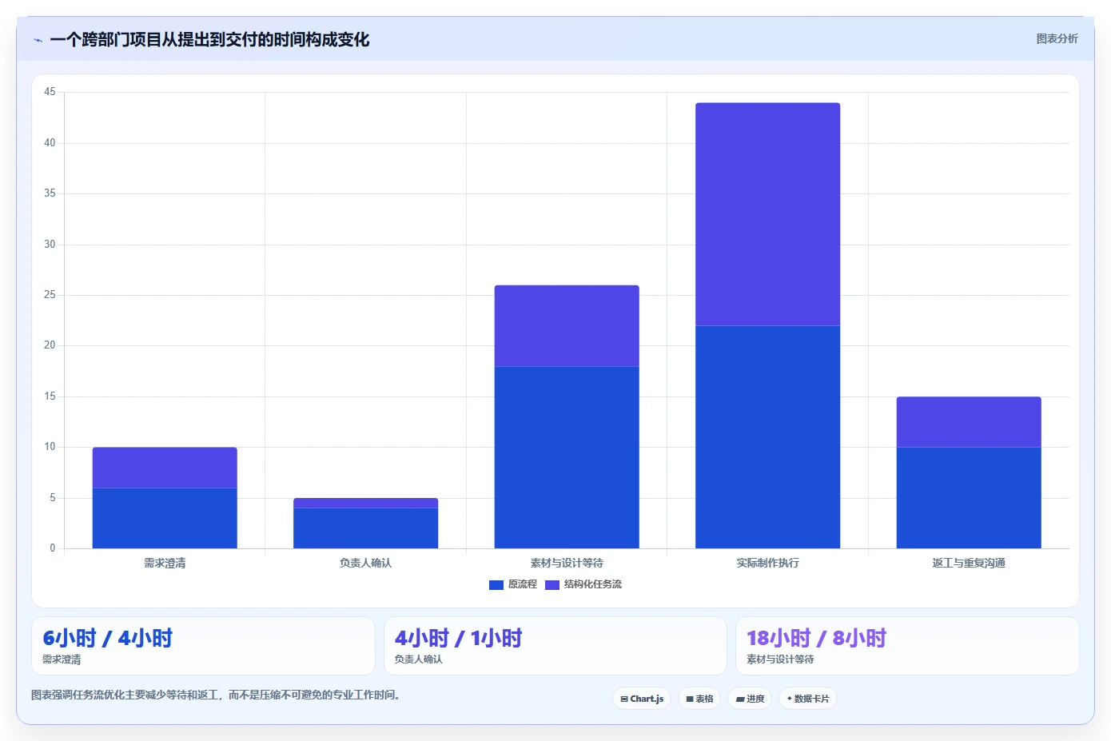Select the Chart.js tag
This screenshot has width=1111, height=741.
point(642,699)
